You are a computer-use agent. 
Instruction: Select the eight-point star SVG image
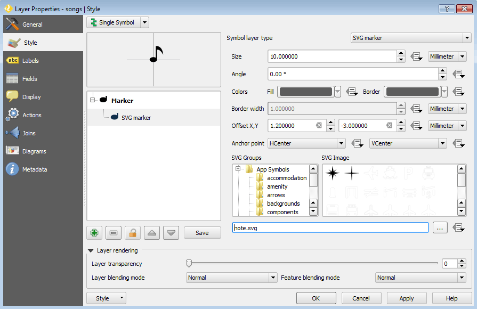(333, 173)
